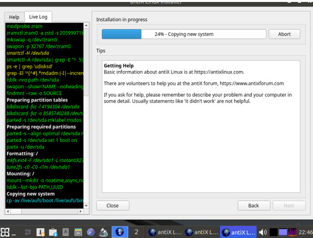Screen dimensions: 313x238
Task: Open the antiX start menu icon
Action: point(5,232)
